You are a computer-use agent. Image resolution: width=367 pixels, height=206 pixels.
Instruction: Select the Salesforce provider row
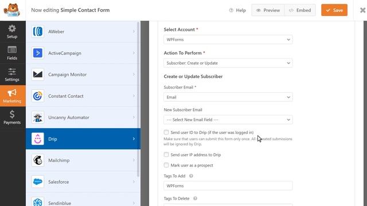tap(83, 182)
